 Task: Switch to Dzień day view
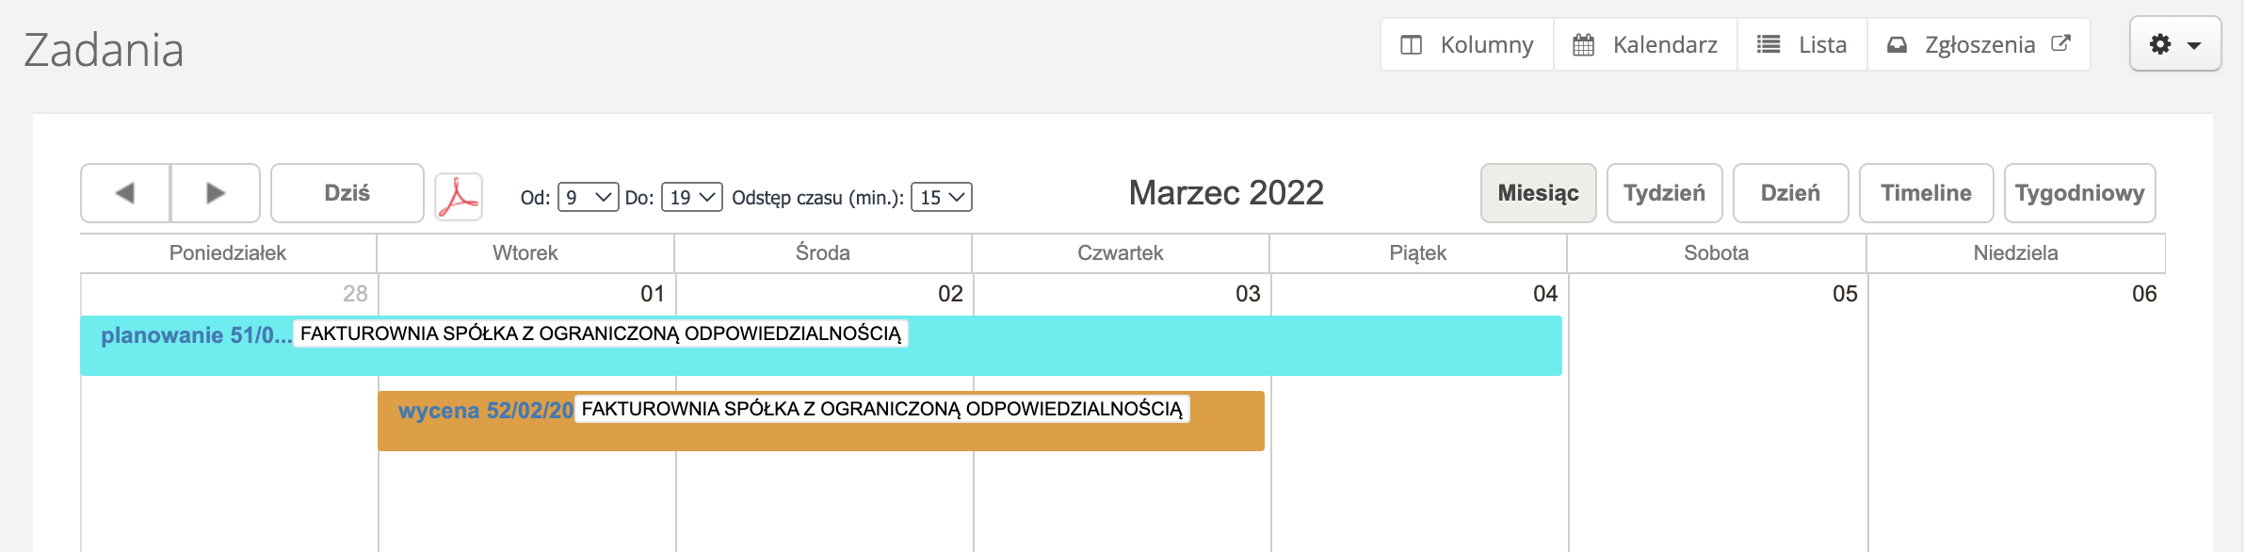[x=1790, y=193]
